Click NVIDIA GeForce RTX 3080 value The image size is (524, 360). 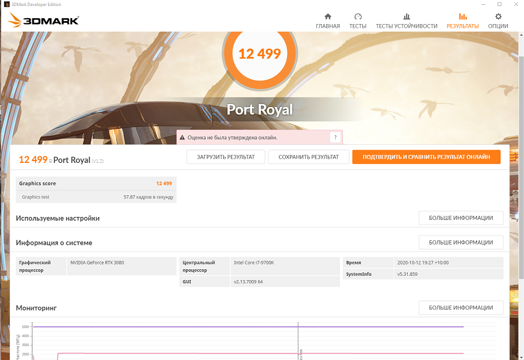coord(97,263)
